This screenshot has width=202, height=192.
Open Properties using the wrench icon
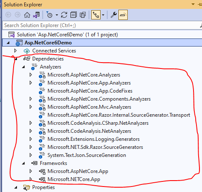[x=114, y=15]
